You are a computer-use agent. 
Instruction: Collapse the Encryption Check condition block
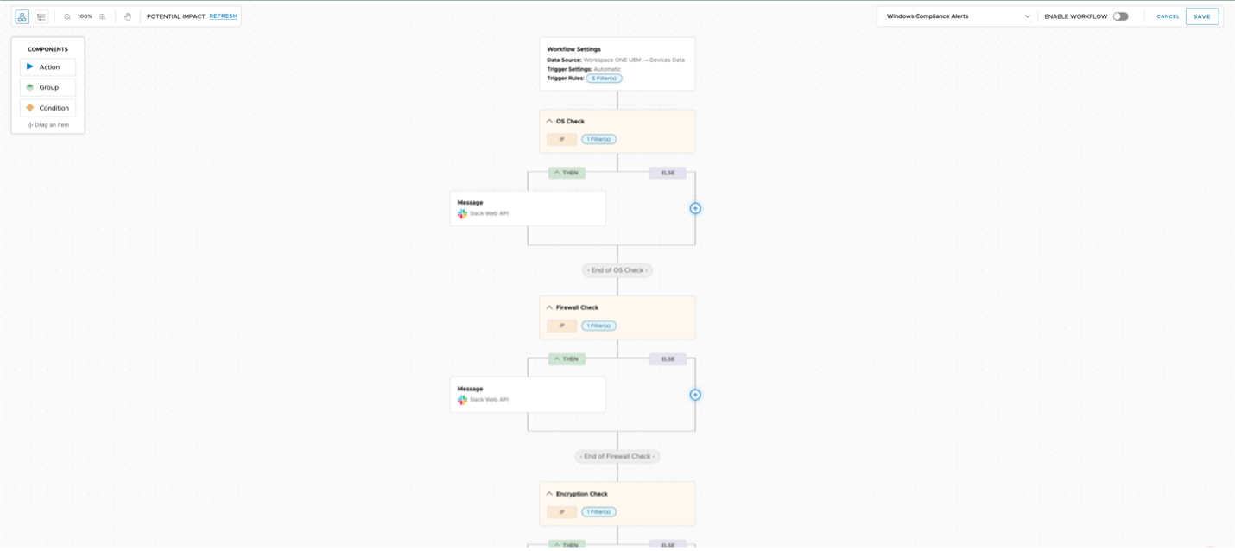(x=550, y=493)
